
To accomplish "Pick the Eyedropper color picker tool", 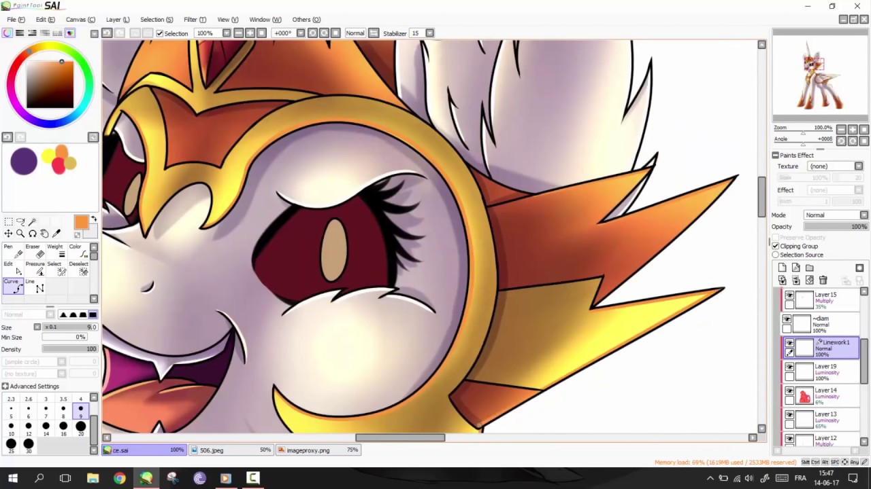I will pyautogui.click(x=56, y=234).
